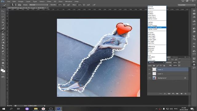Hide Background layer with its eye icon
The image size is (197, 111).
(x=149, y=78)
